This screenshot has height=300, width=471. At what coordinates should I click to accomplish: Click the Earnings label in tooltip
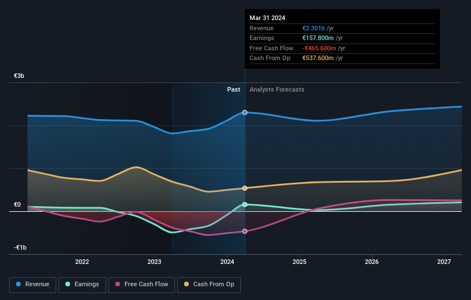pyautogui.click(x=262, y=38)
